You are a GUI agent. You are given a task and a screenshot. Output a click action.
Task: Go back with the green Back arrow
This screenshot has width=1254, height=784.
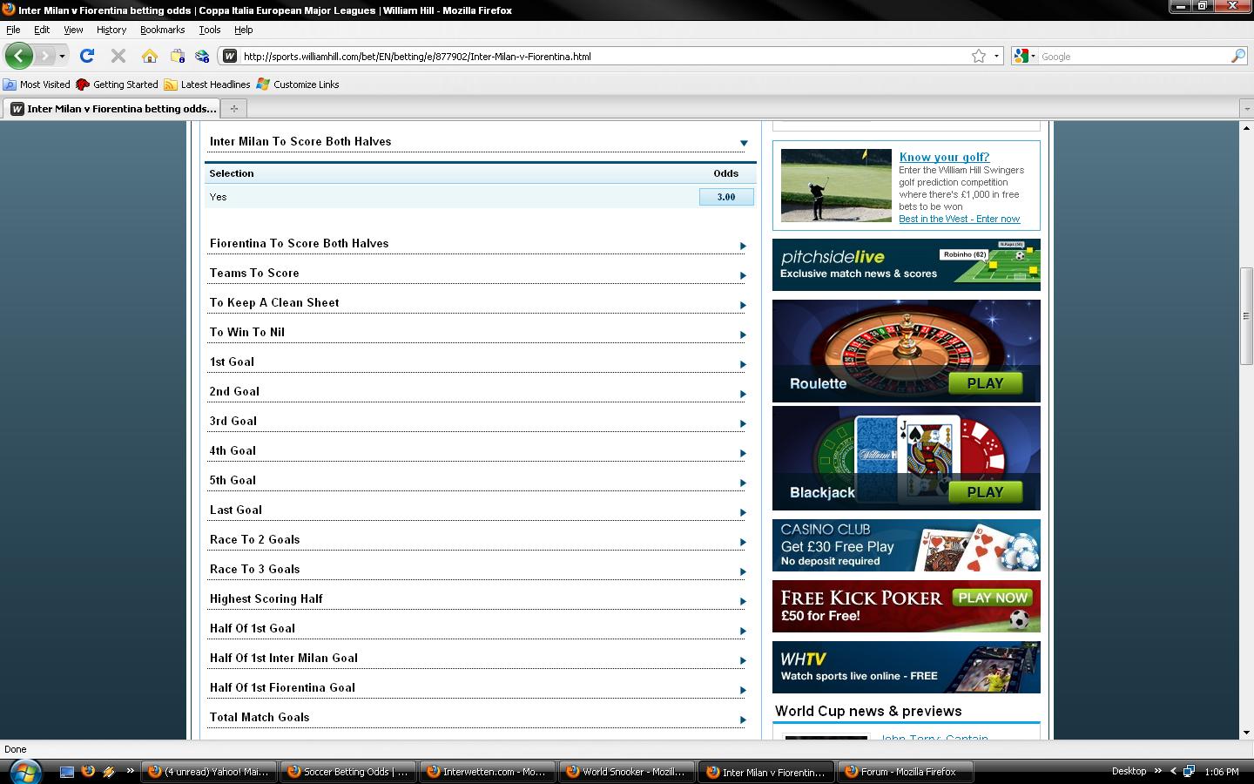click(x=18, y=56)
